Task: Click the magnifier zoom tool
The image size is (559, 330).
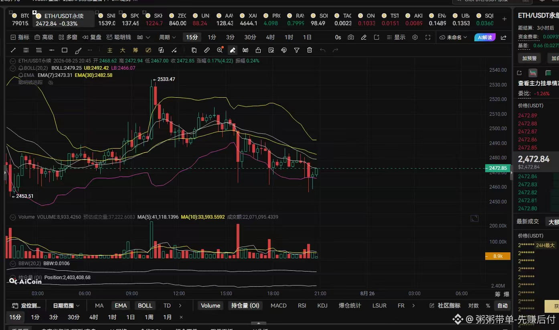Action: pyautogui.click(x=220, y=50)
